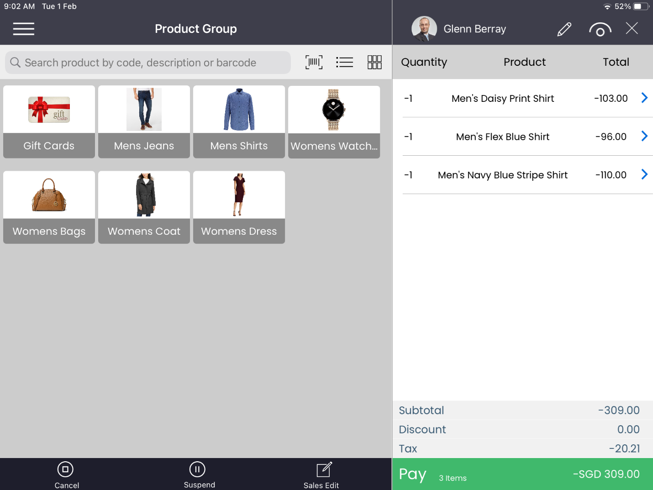
Task: Open the Gift Cards category
Action: point(49,121)
